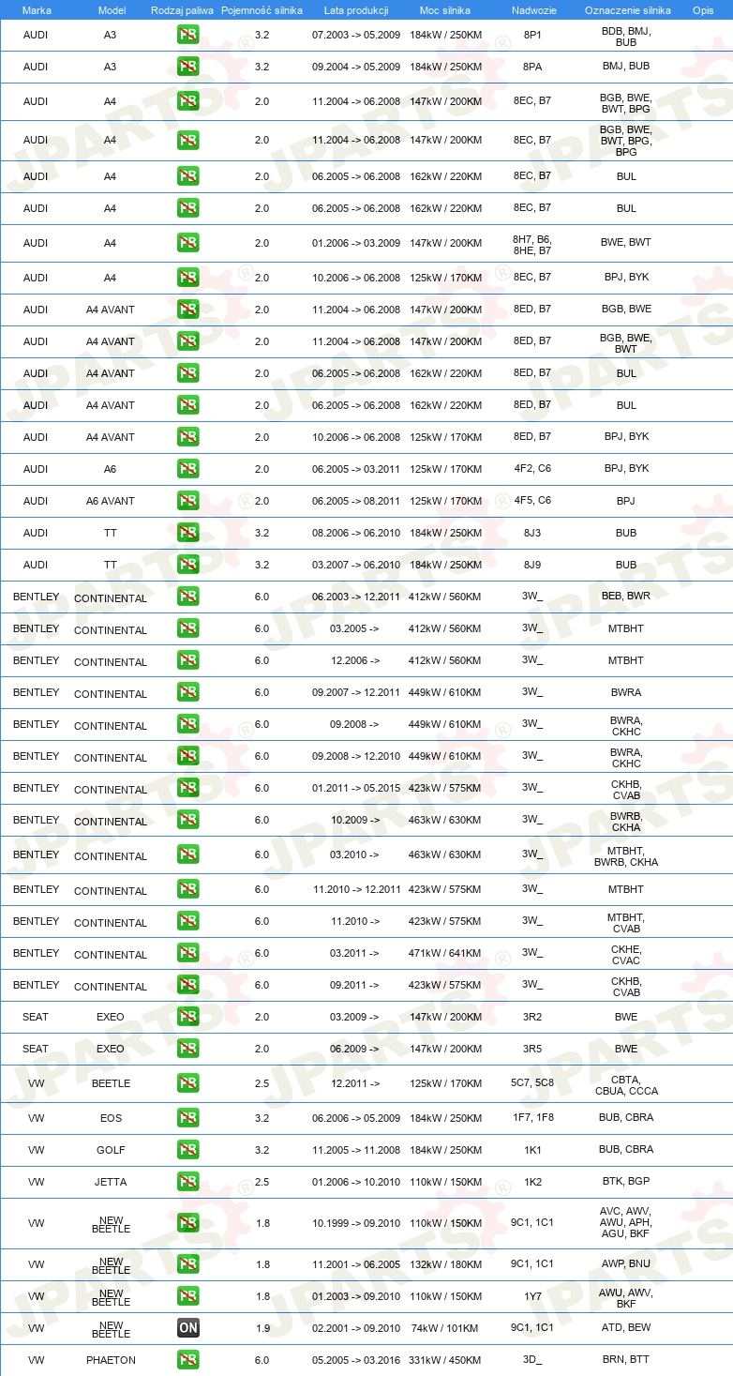Viewport: 733px width, 1376px height.
Task: Click the Marka column header
Action: pos(36,10)
